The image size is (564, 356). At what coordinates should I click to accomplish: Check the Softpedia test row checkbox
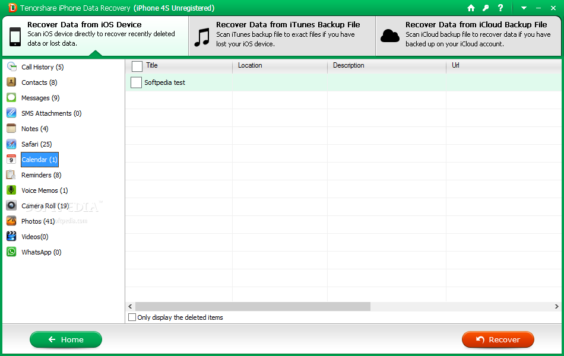pos(136,82)
